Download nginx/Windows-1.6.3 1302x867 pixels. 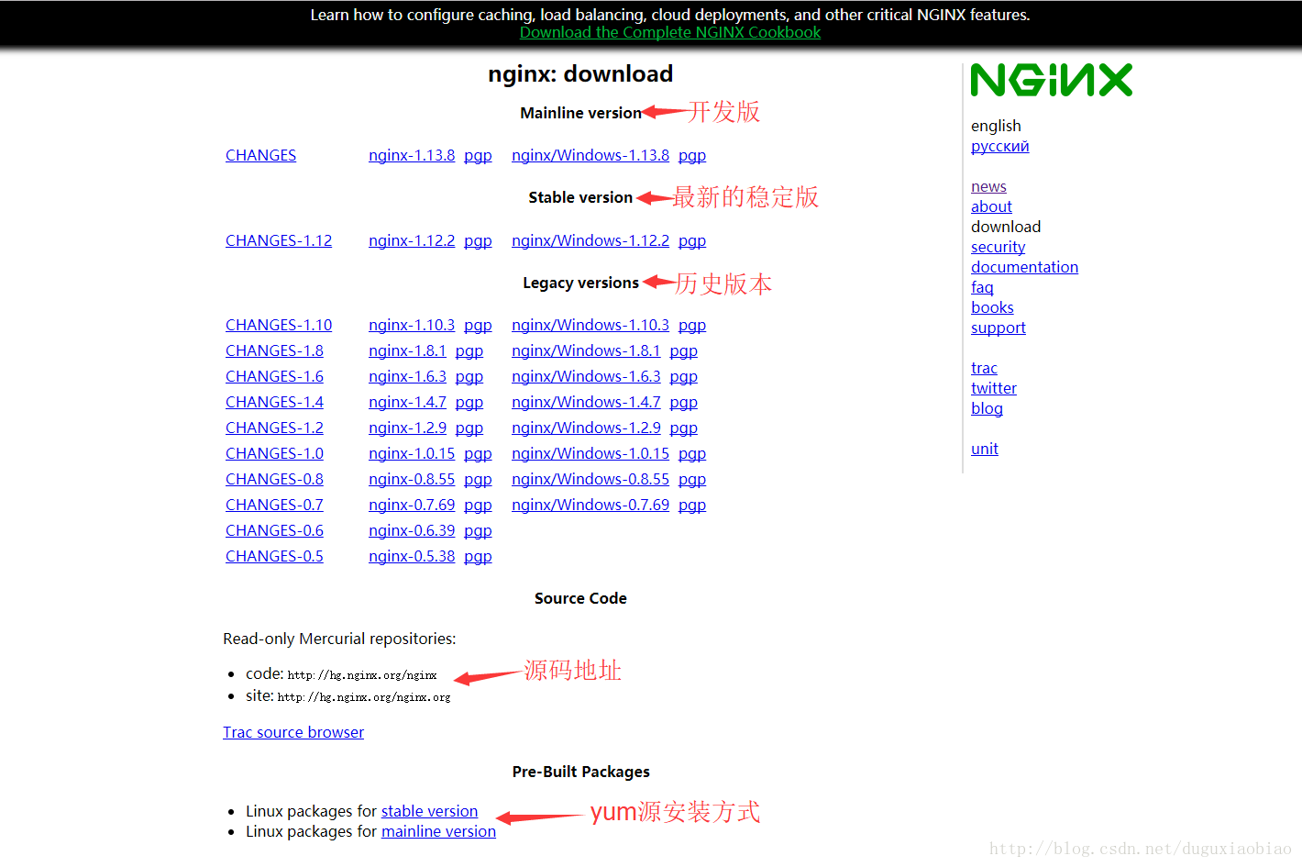pyautogui.click(x=586, y=376)
